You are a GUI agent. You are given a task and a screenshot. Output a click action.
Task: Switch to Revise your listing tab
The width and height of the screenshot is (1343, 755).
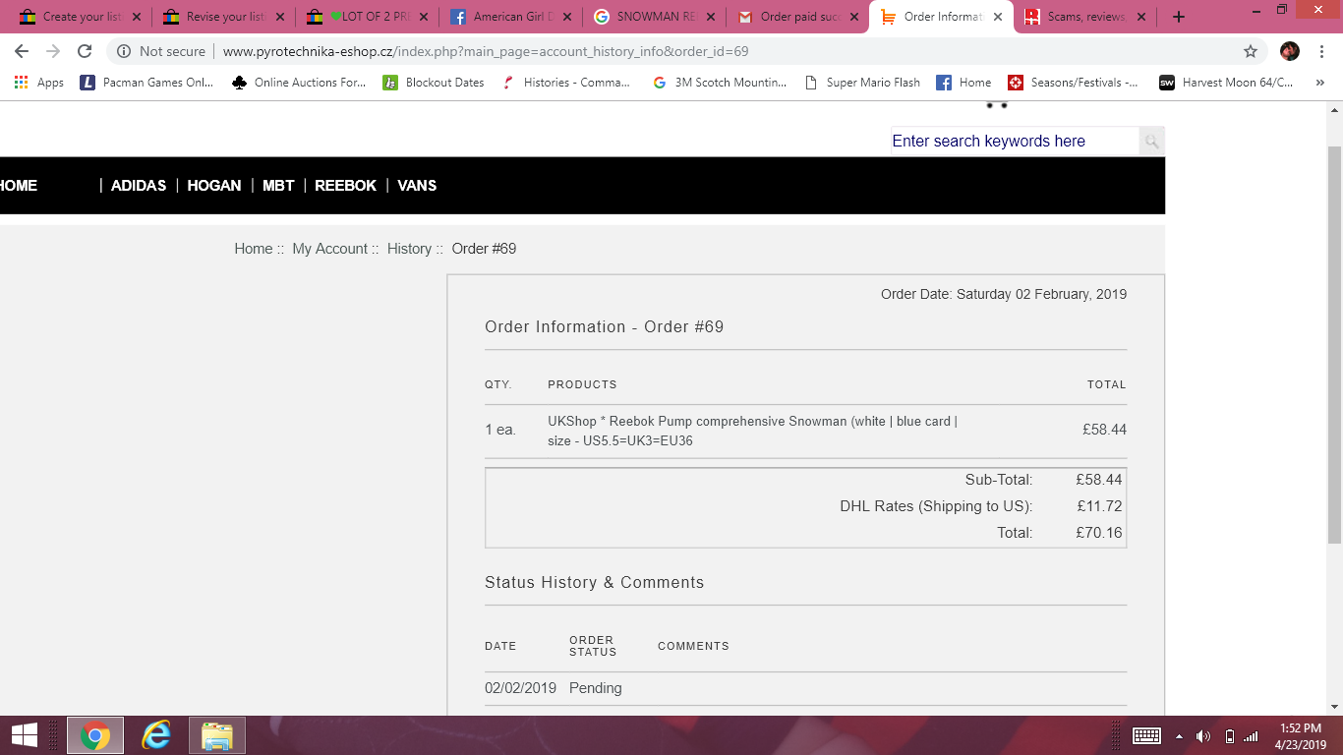224,17
